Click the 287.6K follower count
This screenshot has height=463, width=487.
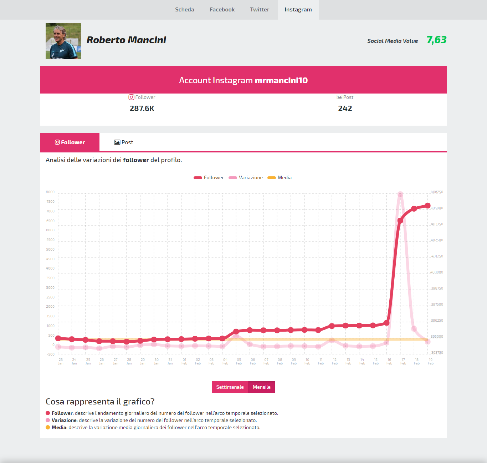coord(142,109)
